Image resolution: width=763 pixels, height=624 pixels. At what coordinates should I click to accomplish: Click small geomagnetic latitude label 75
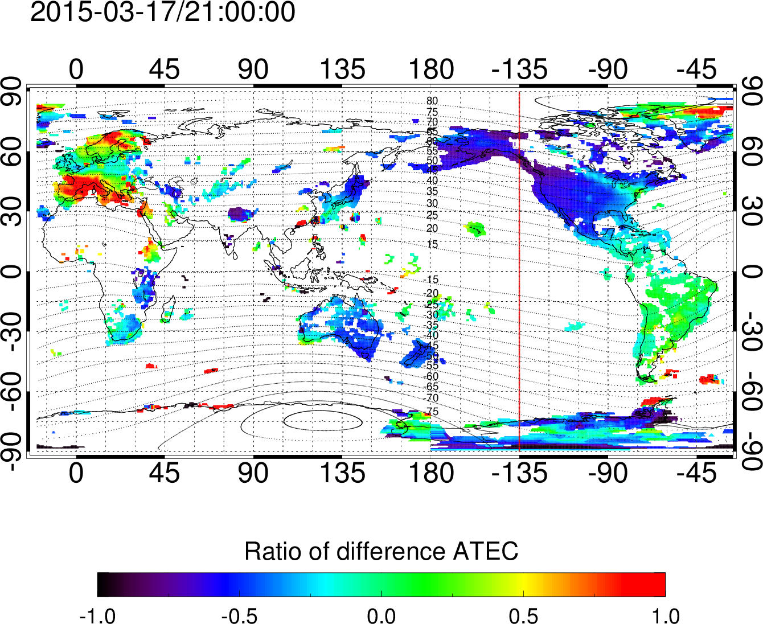tap(432, 112)
